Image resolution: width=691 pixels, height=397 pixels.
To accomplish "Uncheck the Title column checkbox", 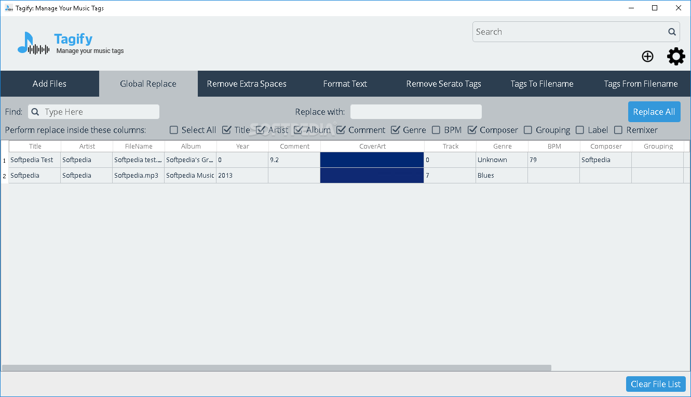I will [x=226, y=130].
